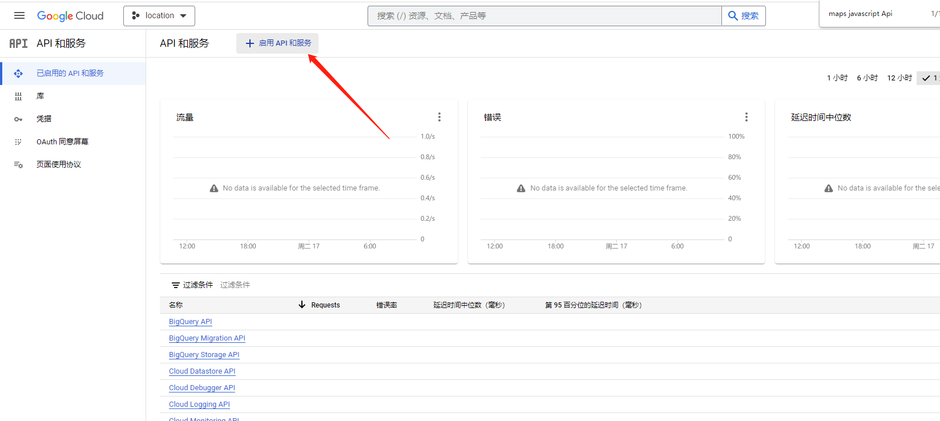Click the Google Cloud logo

pos(70,16)
